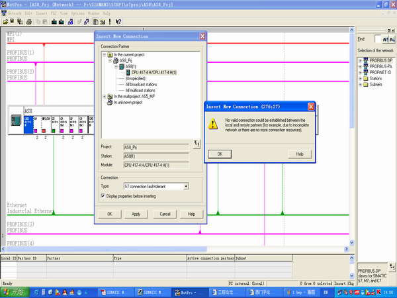Click the browse button beside Project field
The width and height of the screenshot is (397, 298).
(x=197, y=144)
